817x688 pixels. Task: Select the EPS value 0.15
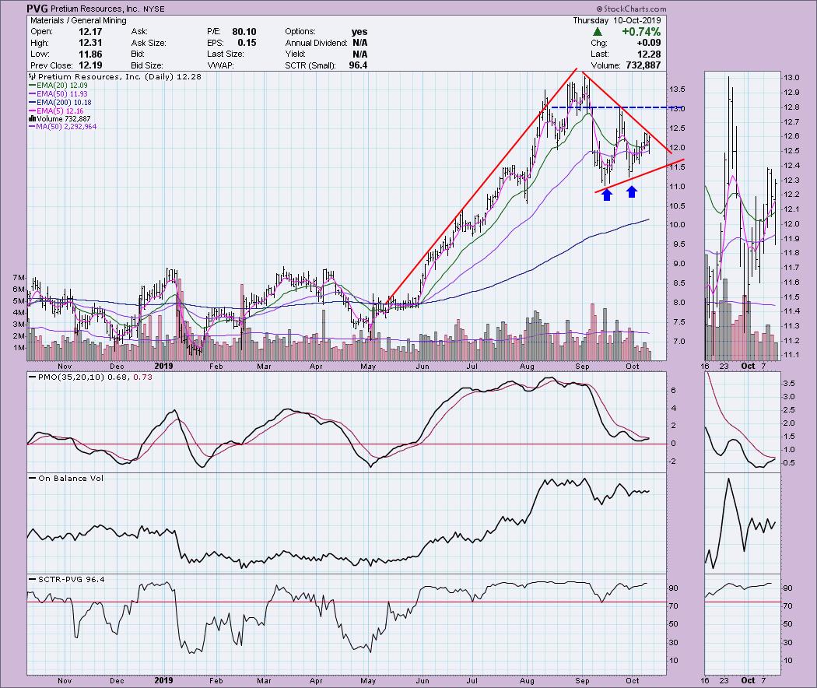247,43
